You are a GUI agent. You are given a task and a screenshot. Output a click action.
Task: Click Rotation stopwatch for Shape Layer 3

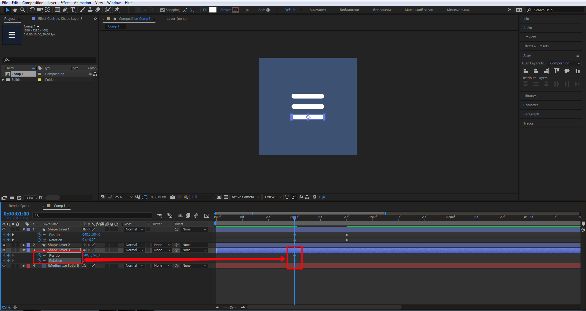[x=39, y=261]
